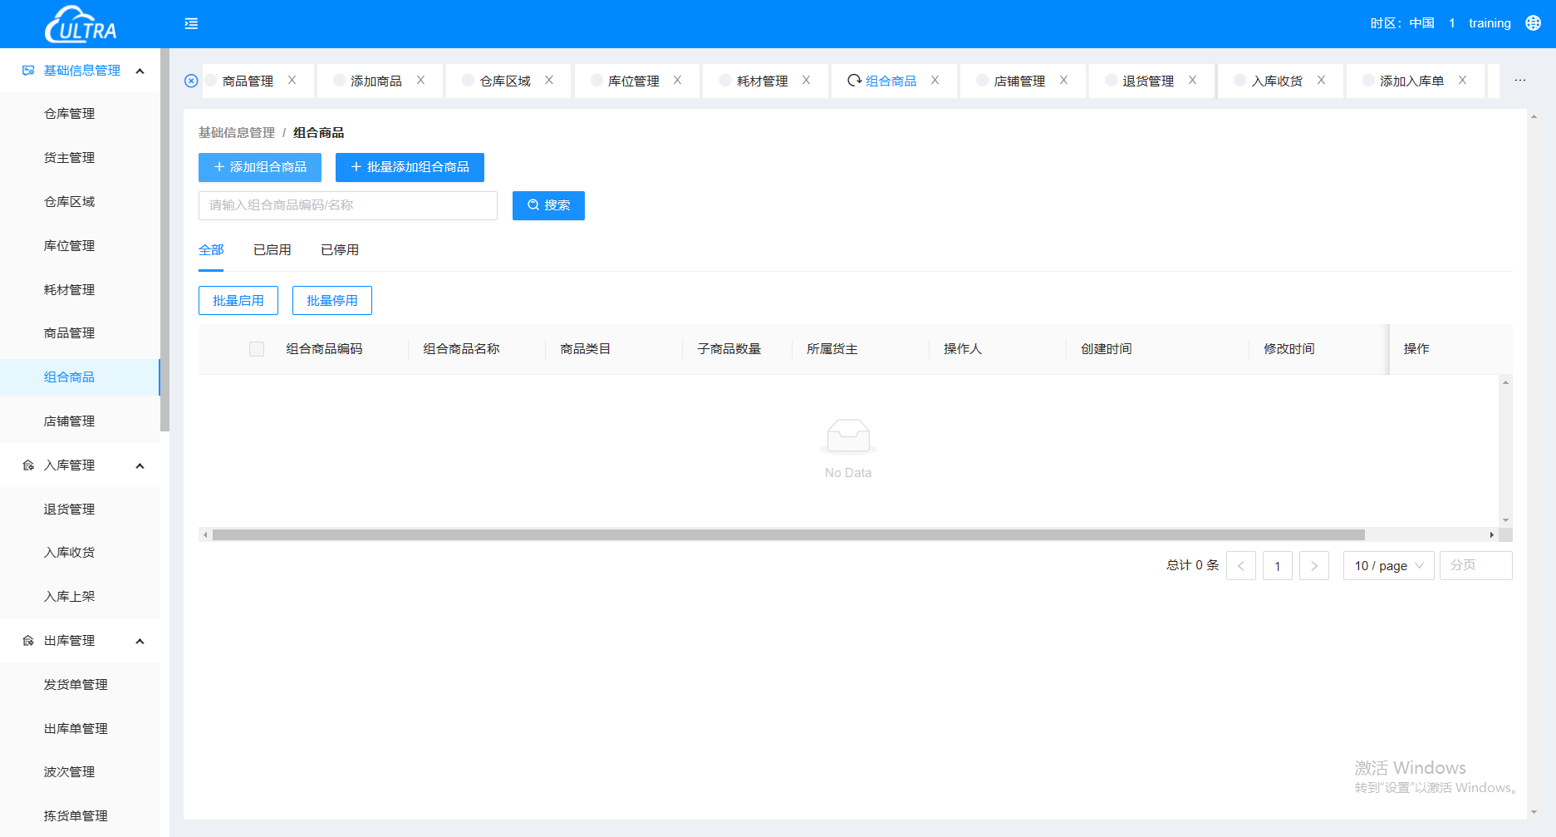This screenshot has height=837, width=1556.
Task: Close the 组合商品 tab
Action: pyautogui.click(x=935, y=81)
